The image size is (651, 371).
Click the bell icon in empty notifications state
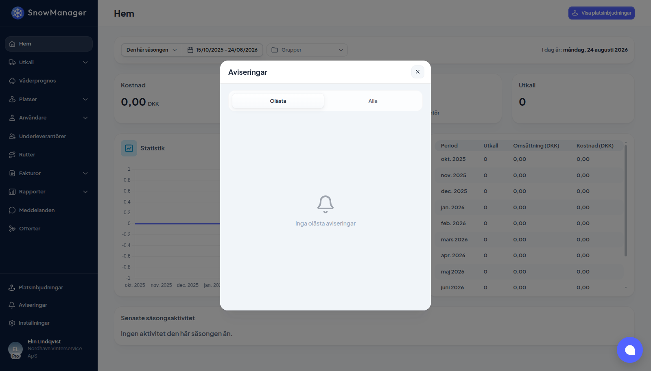pos(325,204)
